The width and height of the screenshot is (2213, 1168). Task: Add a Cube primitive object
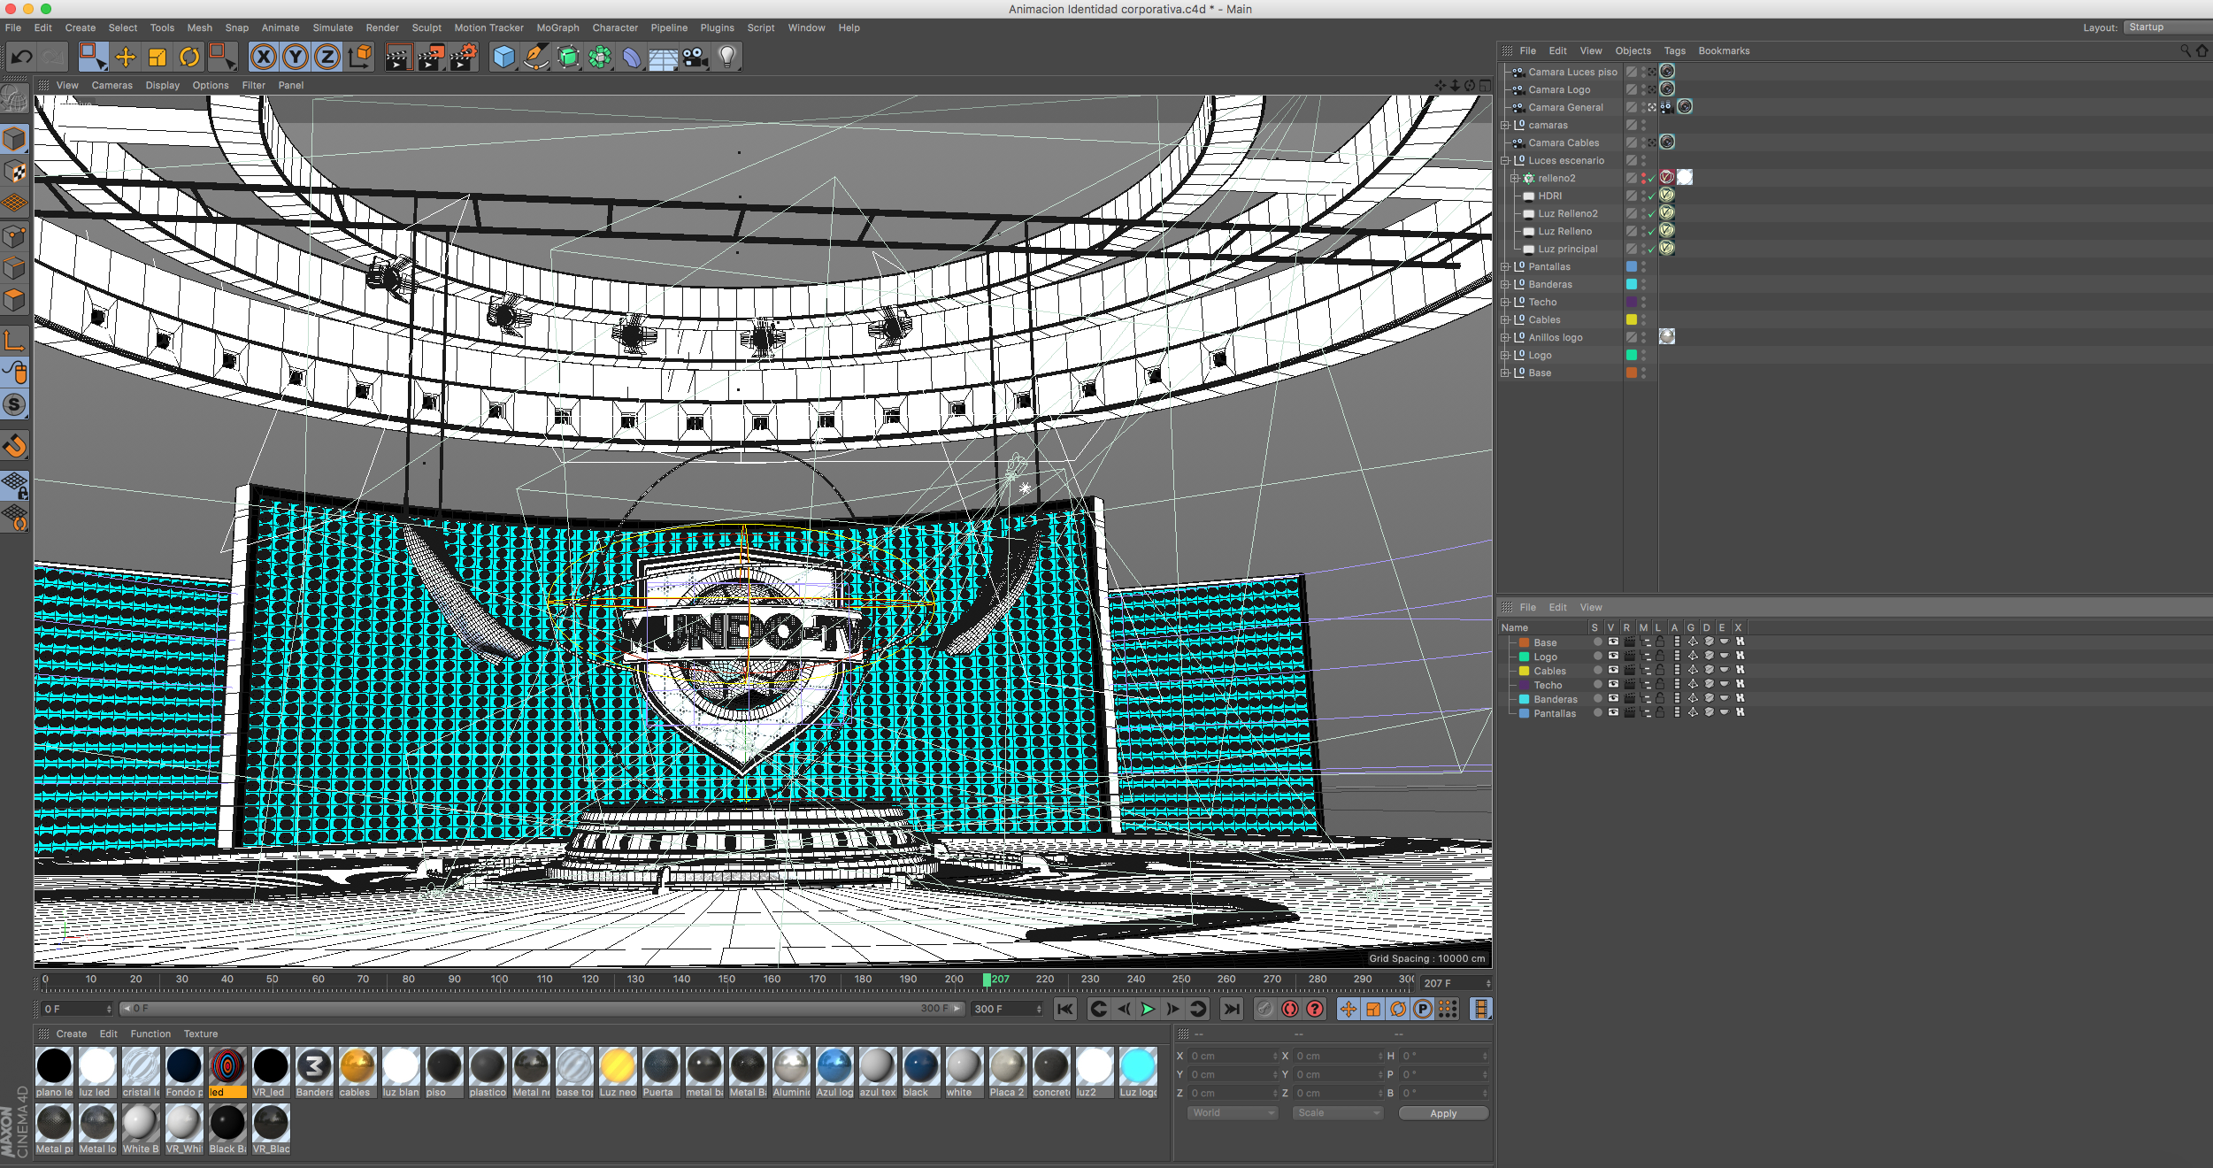pos(503,58)
